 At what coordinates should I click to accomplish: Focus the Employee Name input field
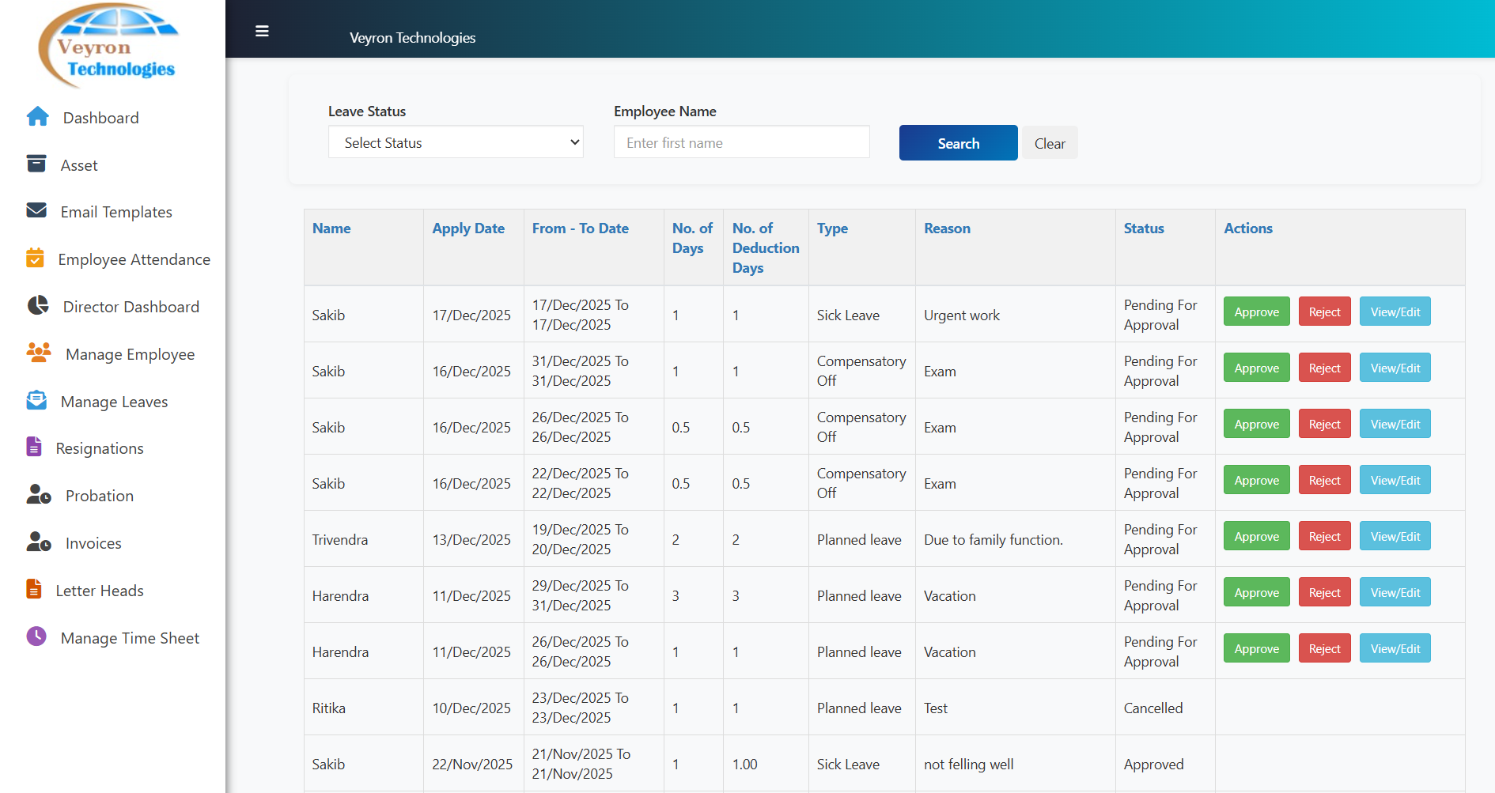point(741,142)
